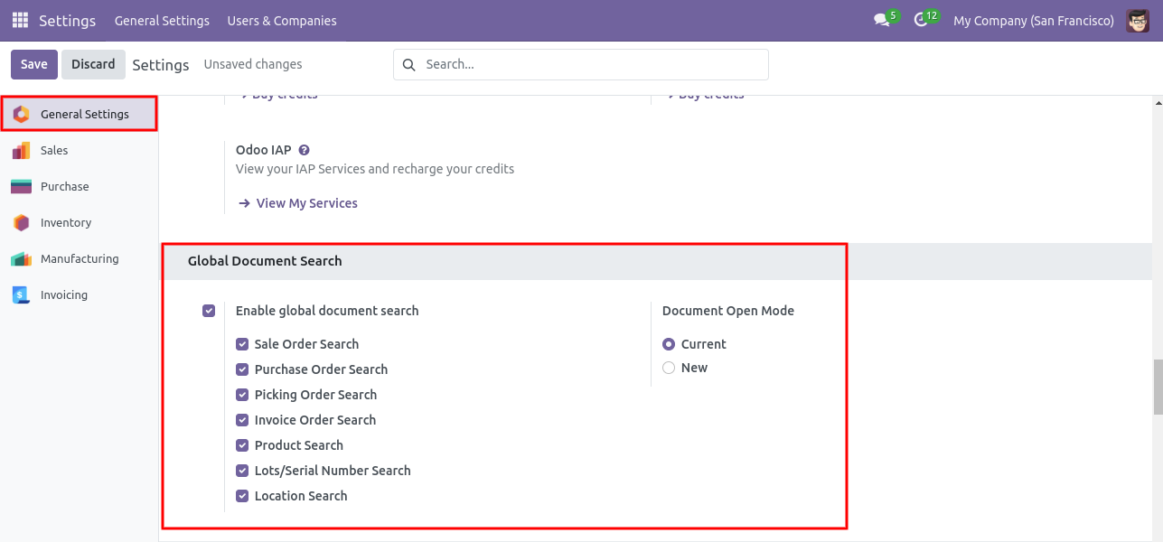Uncheck Picking Order Search
This screenshot has width=1163, height=542.
click(242, 395)
